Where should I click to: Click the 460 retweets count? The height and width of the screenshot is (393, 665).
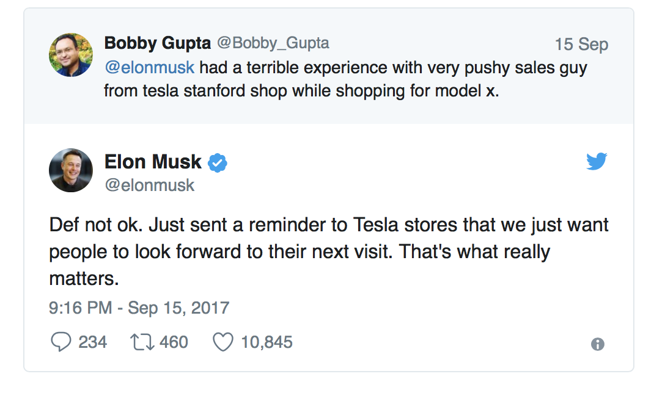[x=174, y=342]
